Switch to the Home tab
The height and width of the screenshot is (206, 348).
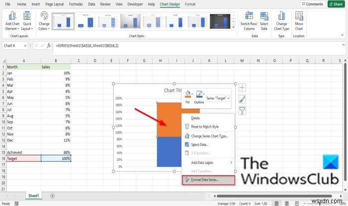click(x=21, y=4)
